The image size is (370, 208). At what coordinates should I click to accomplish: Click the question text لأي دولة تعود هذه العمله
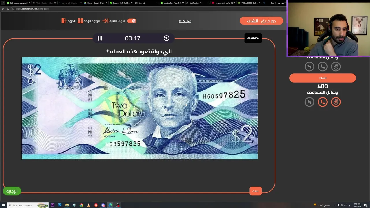pos(139,51)
